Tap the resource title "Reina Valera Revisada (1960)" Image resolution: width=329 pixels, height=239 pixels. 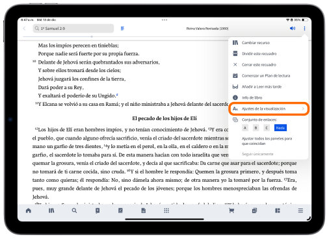coord(207,29)
